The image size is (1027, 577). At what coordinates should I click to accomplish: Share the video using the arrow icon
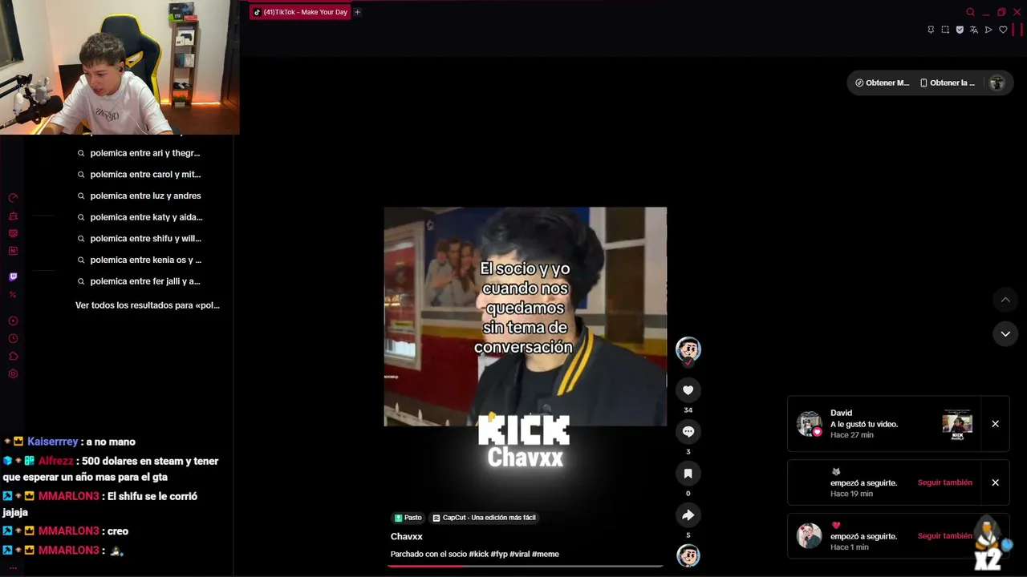coord(688,515)
